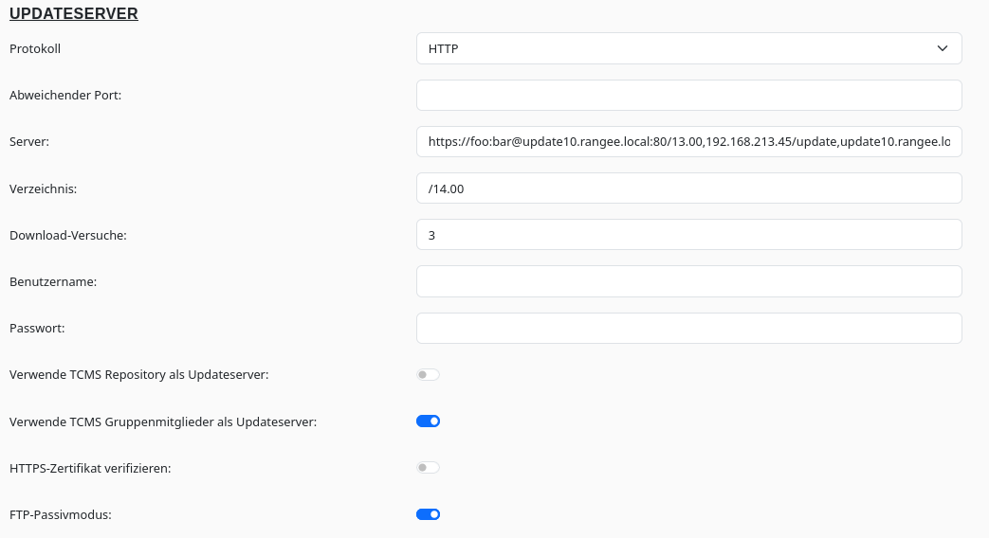This screenshot has width=989, height=538.
Task: Click the "FTP-Passivmodus:" label text
Action: click(x=61, y=514)
